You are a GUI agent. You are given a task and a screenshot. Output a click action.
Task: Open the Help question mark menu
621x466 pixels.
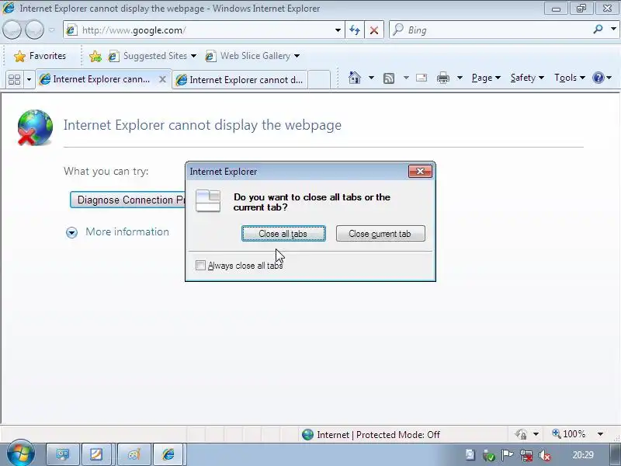point(602,78)
